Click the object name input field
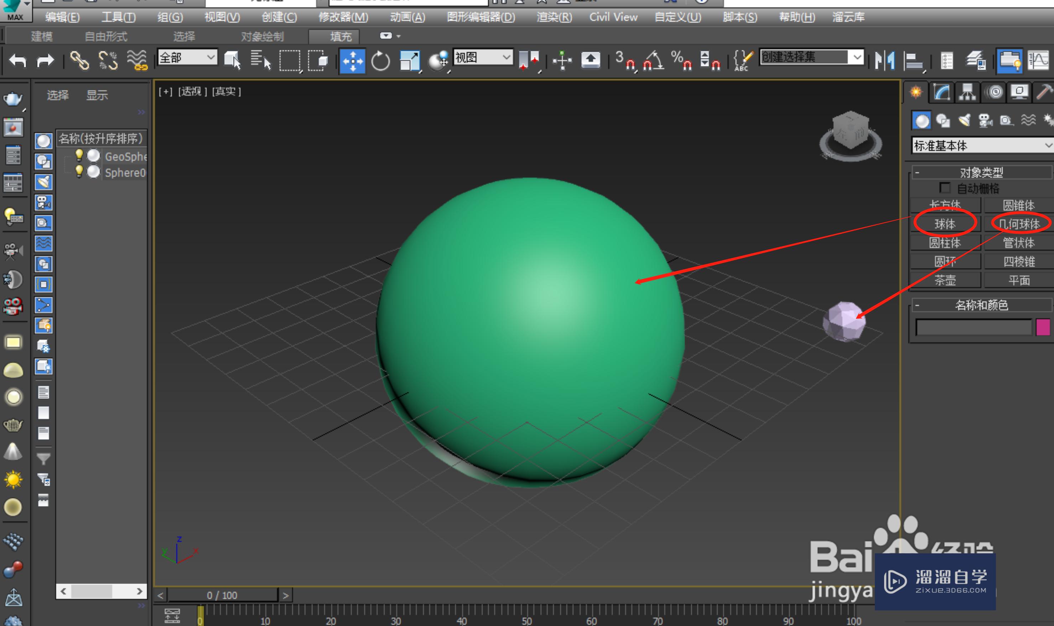This screenshot has height=626, width=1054. (x=973, y=327)
